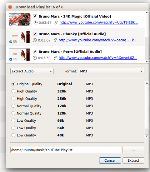Click the clock icon beside 0:03:47
This screenshot has height=172, width=150.
pos(35,22)
